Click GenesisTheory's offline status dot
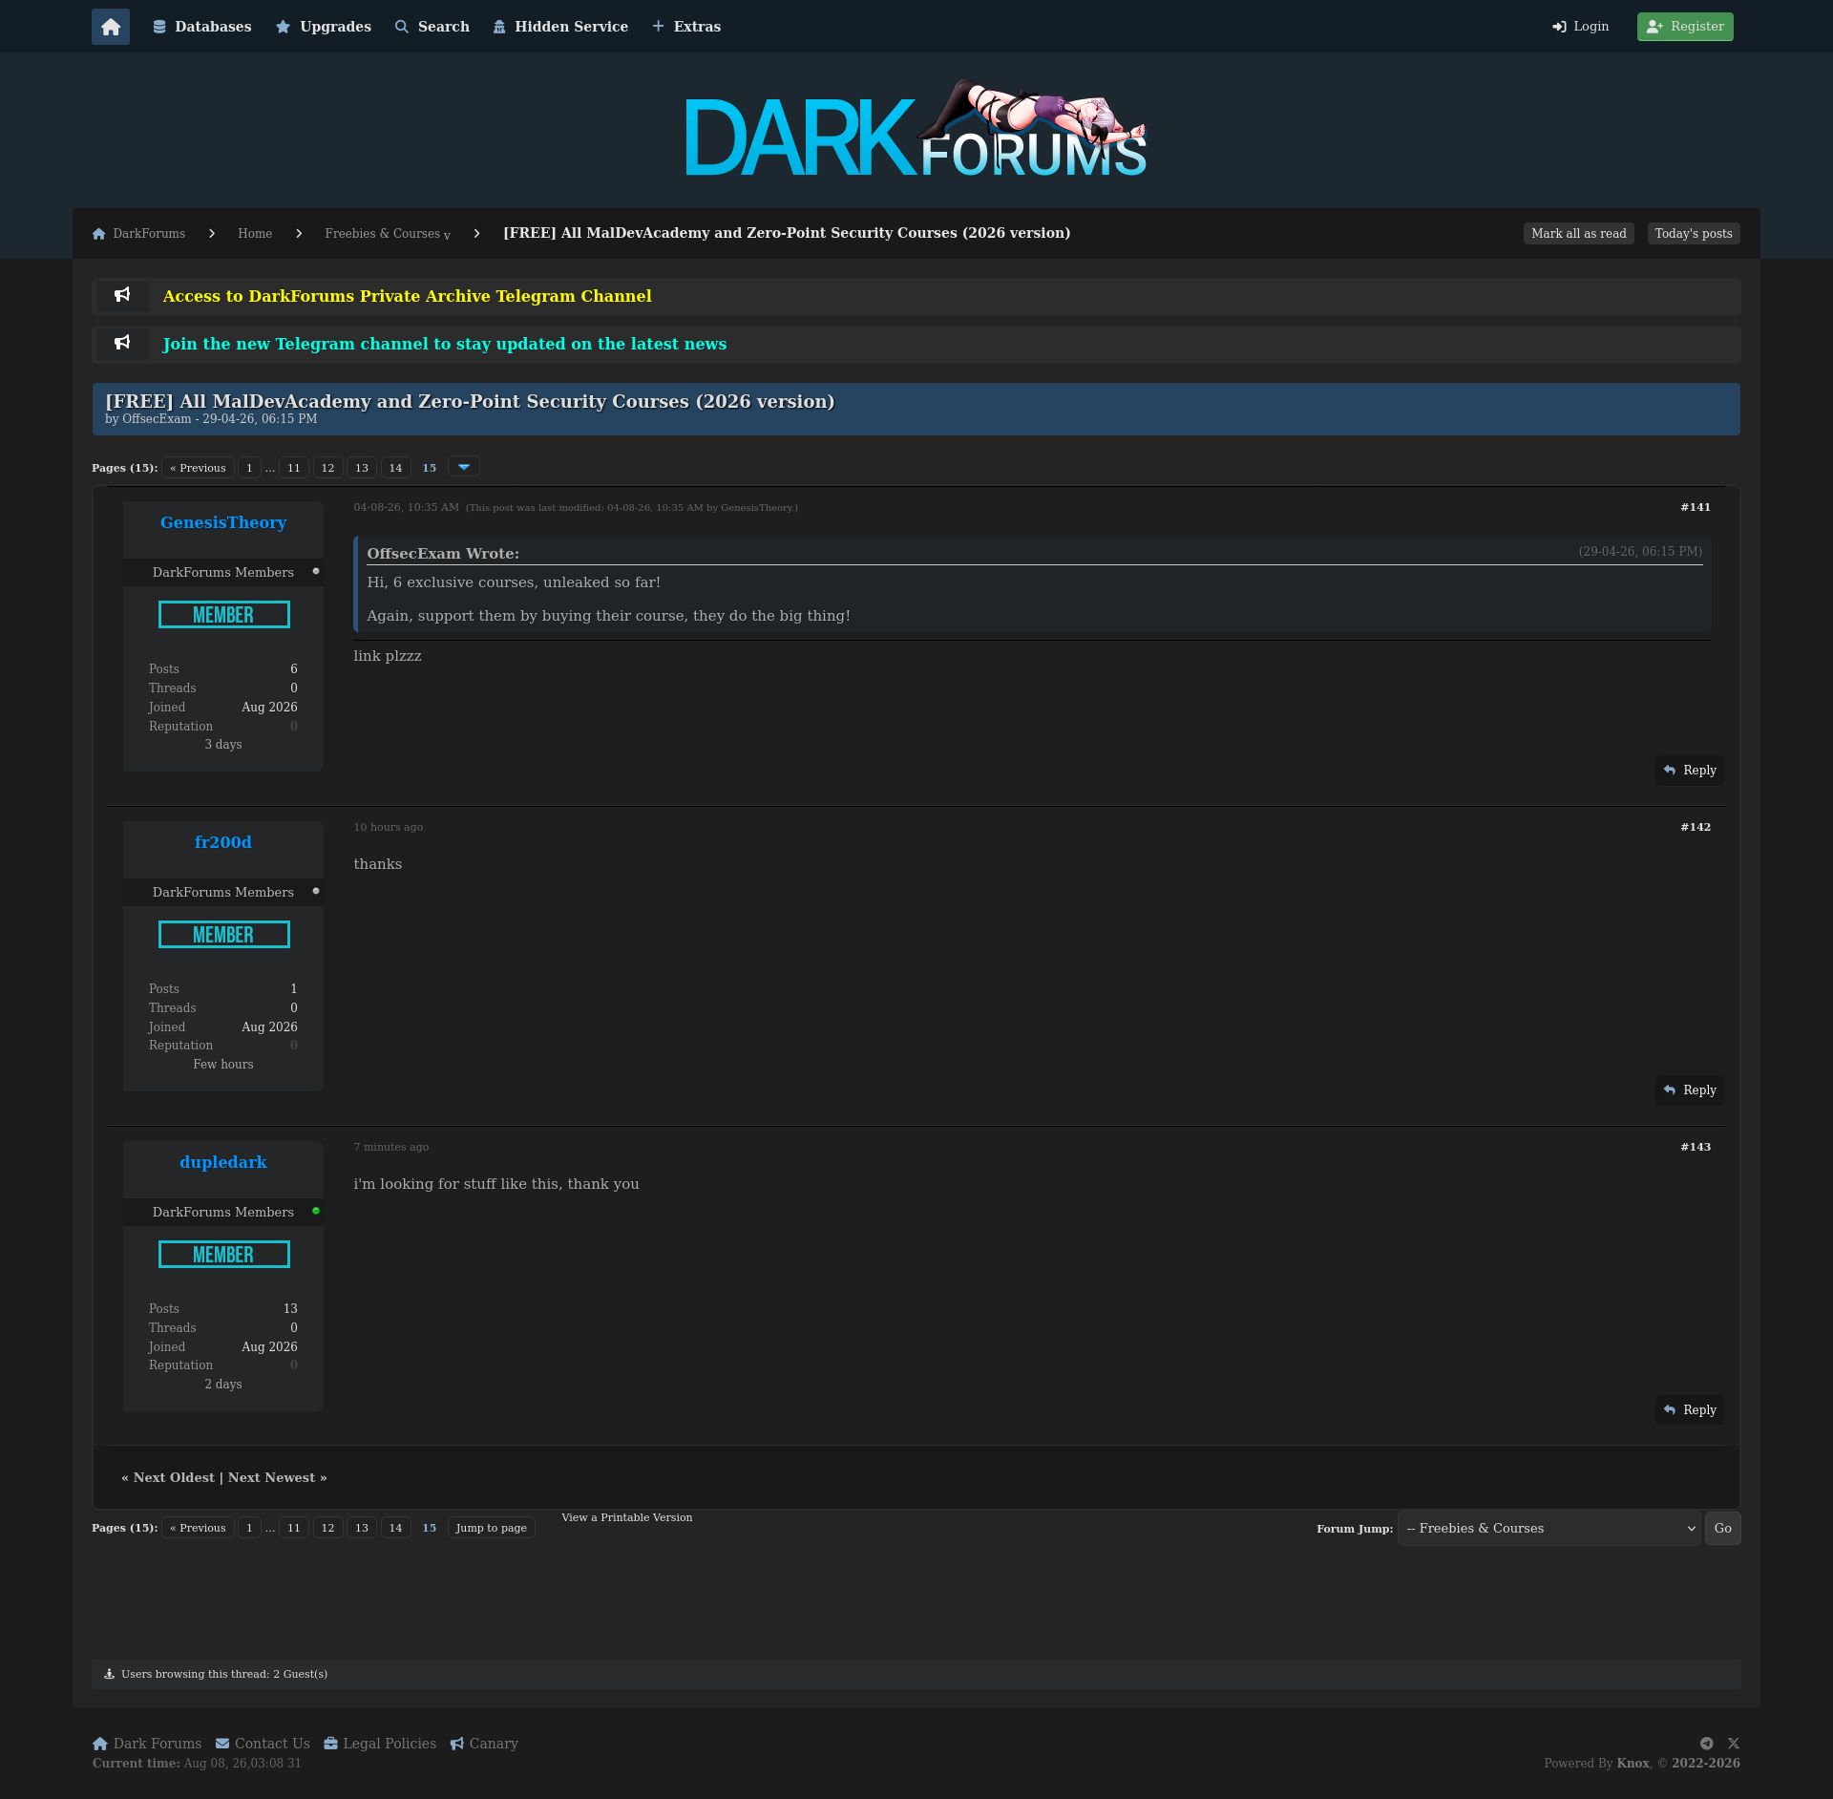Screen dimensions: 1833x1799 point(316,571)
